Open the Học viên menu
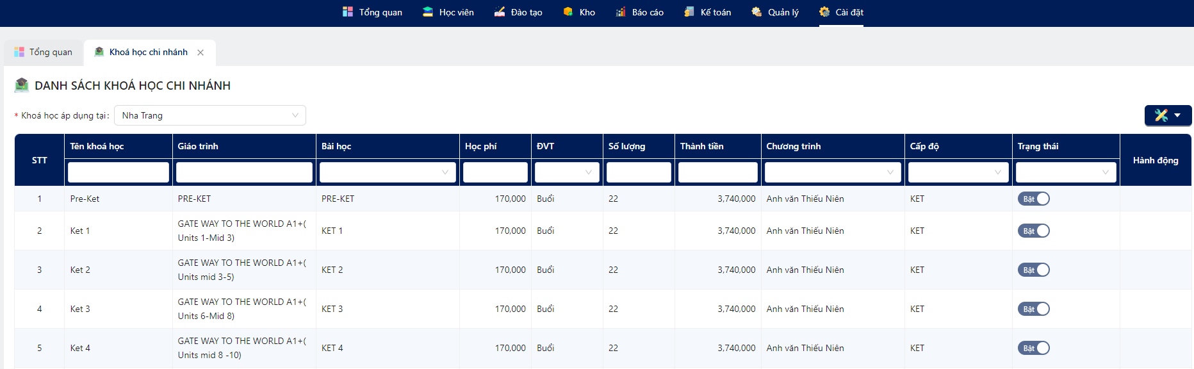 448,12
